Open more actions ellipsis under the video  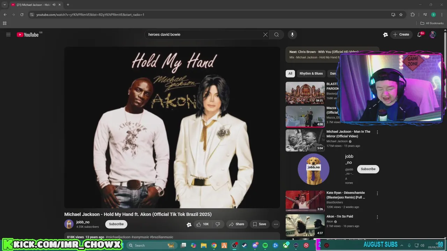tap(276, 224)
